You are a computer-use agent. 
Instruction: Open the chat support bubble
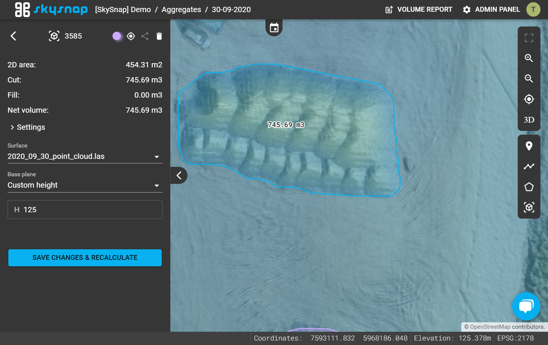(526, 306)
